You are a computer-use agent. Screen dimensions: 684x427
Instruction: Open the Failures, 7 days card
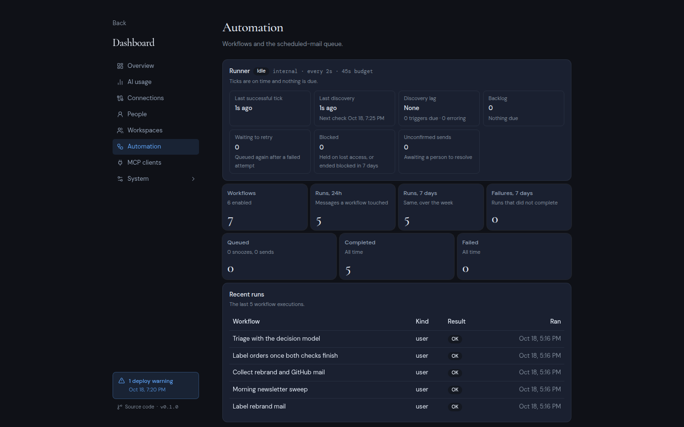[529, 207]
